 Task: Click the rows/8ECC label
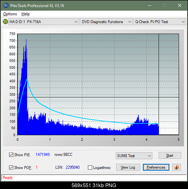click(x=63, y=154)
